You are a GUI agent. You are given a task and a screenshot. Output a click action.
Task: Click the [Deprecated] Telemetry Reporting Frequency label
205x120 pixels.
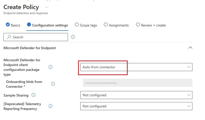(22, 106)
